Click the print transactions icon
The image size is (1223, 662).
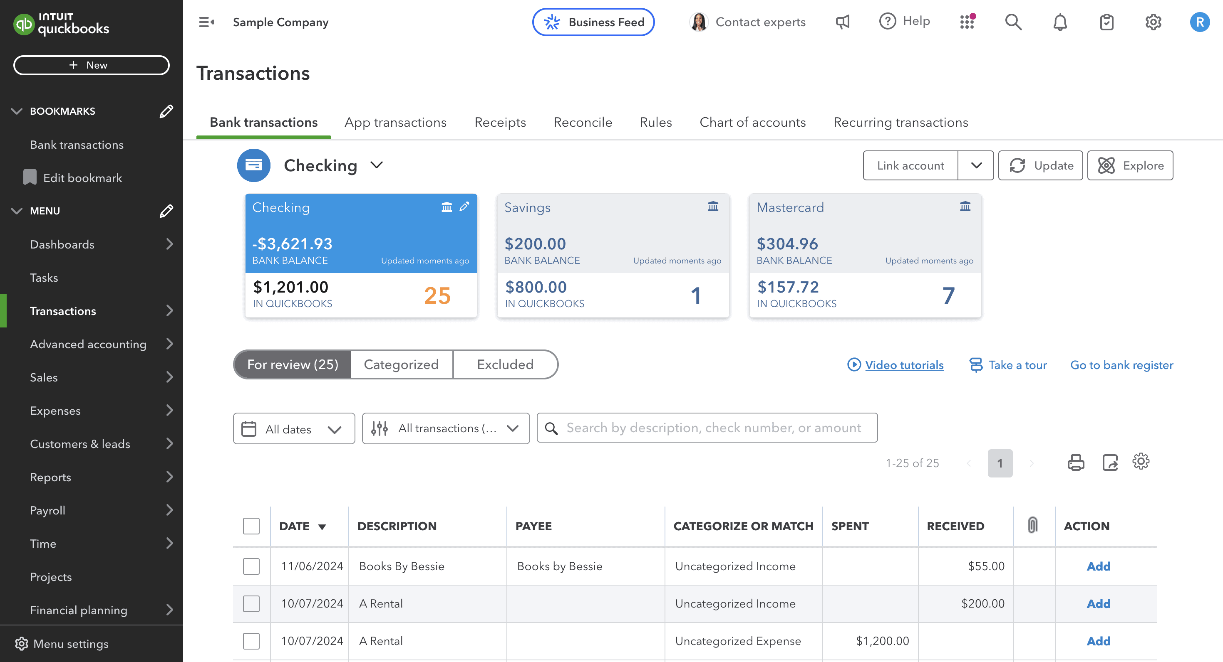pyautogui.click(x=1075, y=462)
